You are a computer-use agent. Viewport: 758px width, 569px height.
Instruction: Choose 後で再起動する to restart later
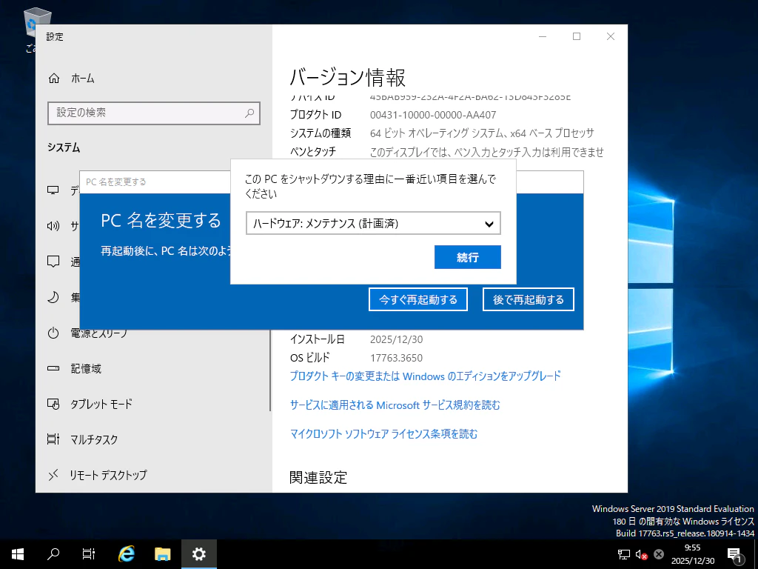point(528,299)
